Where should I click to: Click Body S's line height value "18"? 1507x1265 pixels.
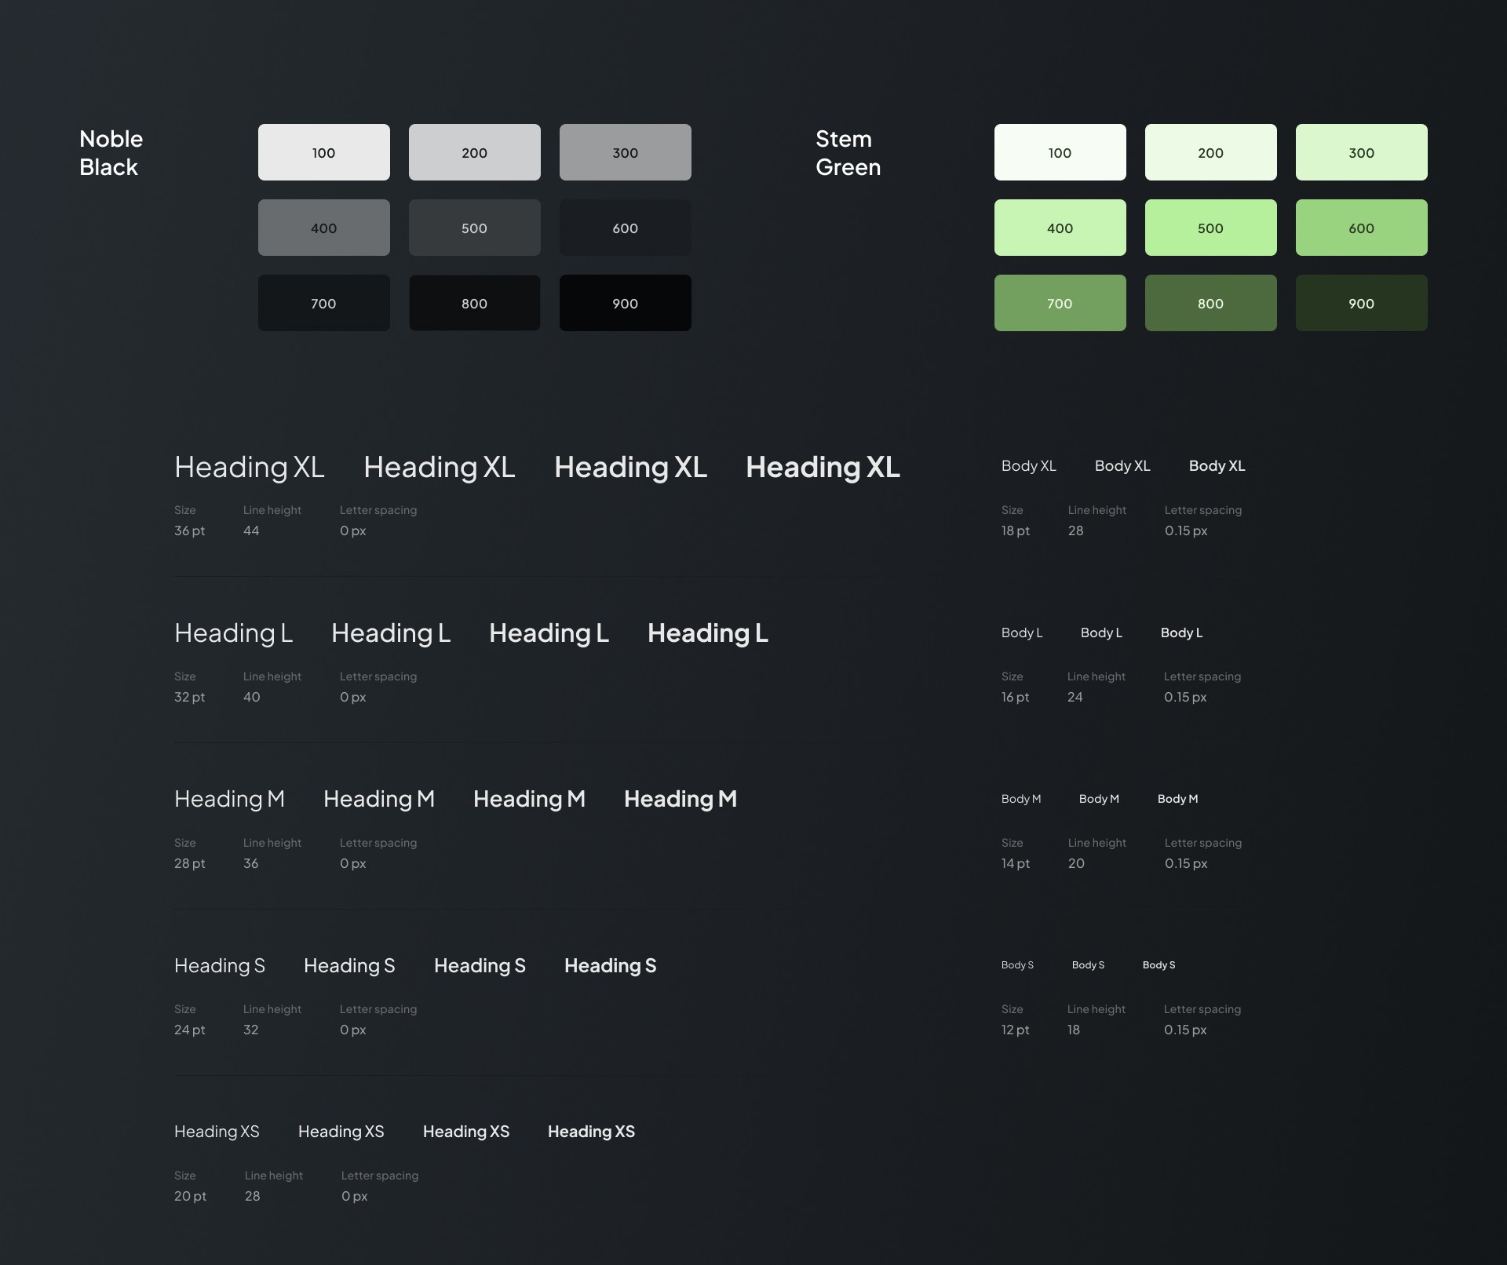point(1073,1030)
